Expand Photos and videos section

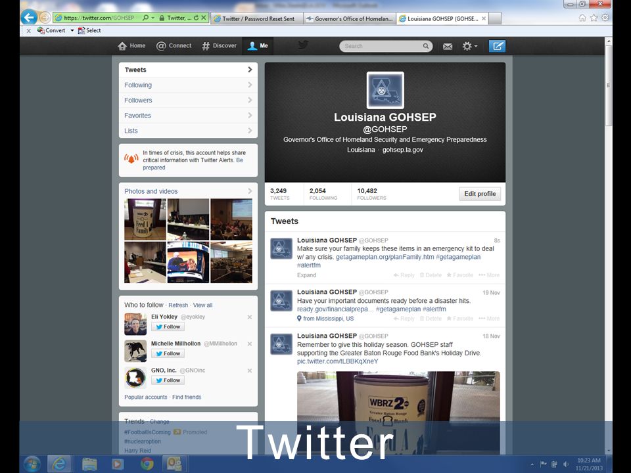coord(188,191)
